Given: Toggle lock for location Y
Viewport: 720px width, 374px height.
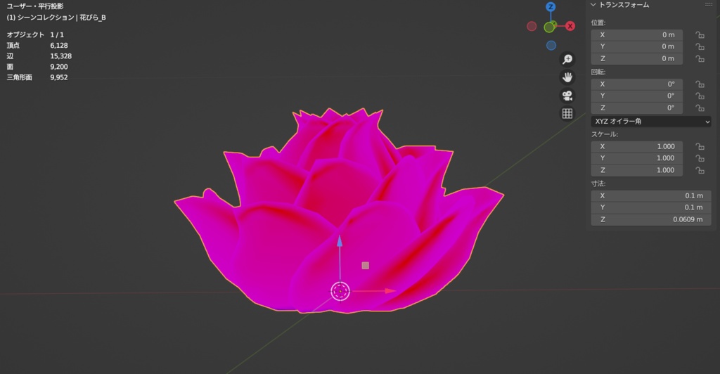Looking at the screenshot, I should point(700,47).
